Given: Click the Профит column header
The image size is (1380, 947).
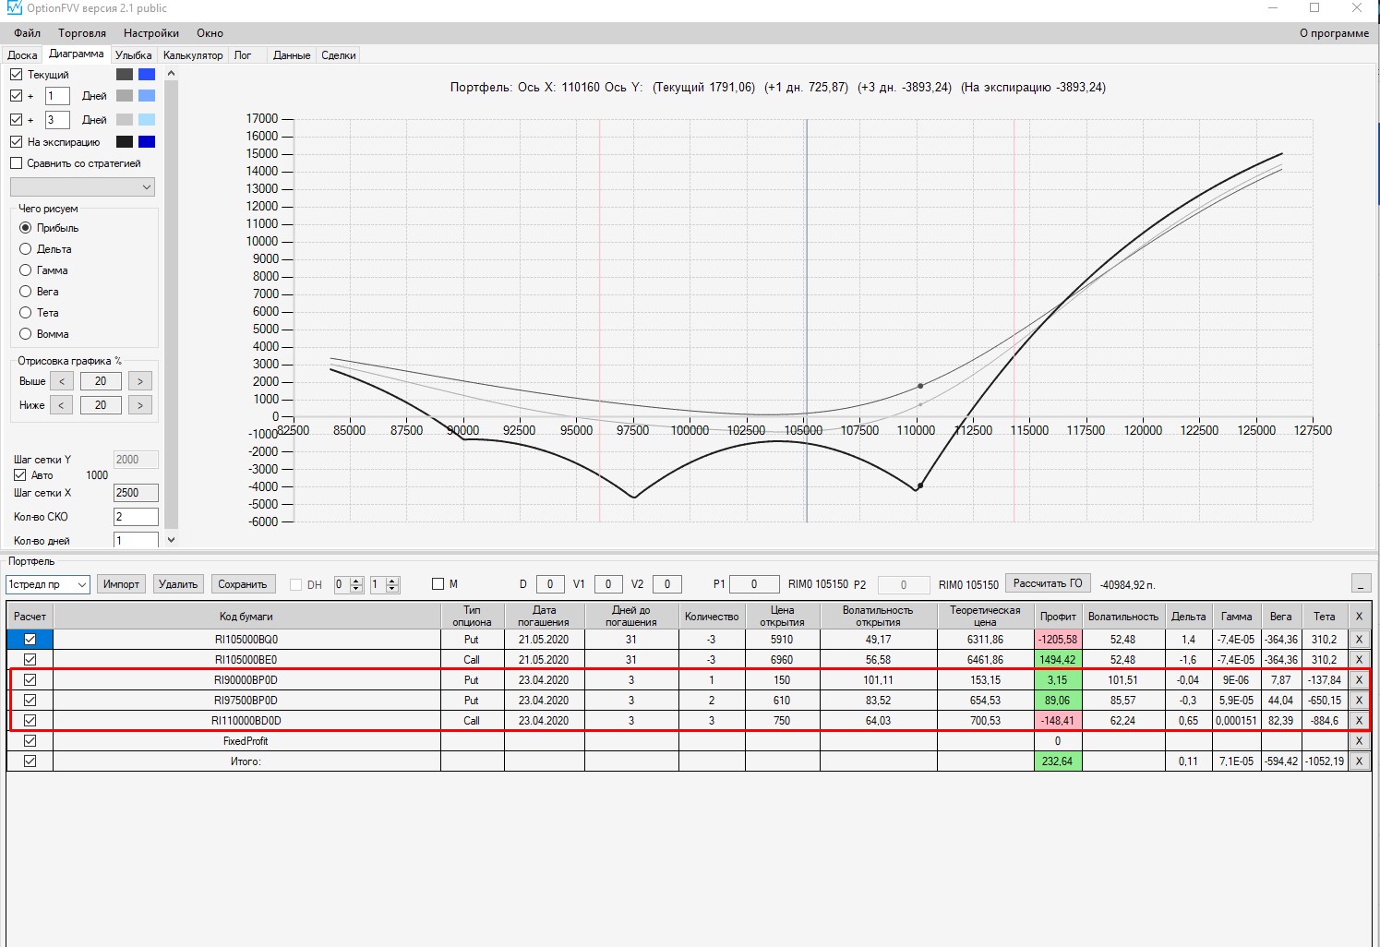Looking at the screenshot, I should [x=1058, y=616].
